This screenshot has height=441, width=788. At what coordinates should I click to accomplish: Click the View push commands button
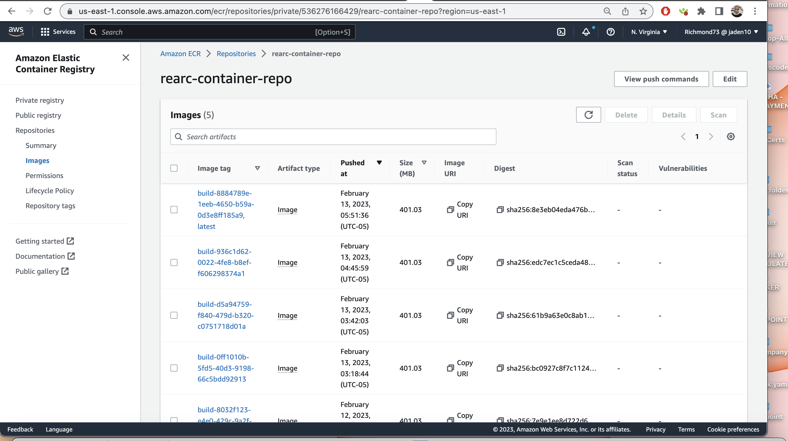pos(661,79)
